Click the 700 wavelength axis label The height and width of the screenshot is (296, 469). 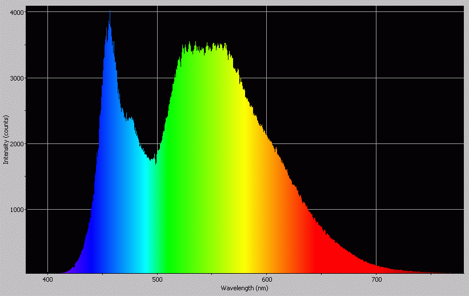coord(376,280)
